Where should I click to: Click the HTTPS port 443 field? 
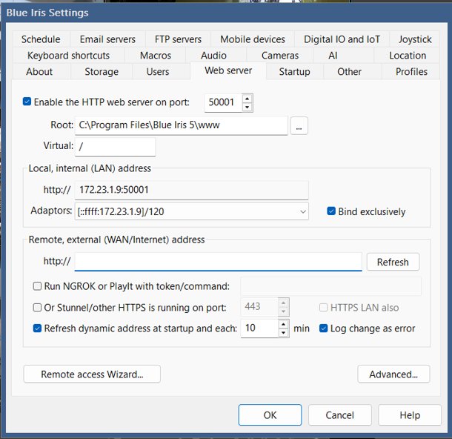coord(259,307)
